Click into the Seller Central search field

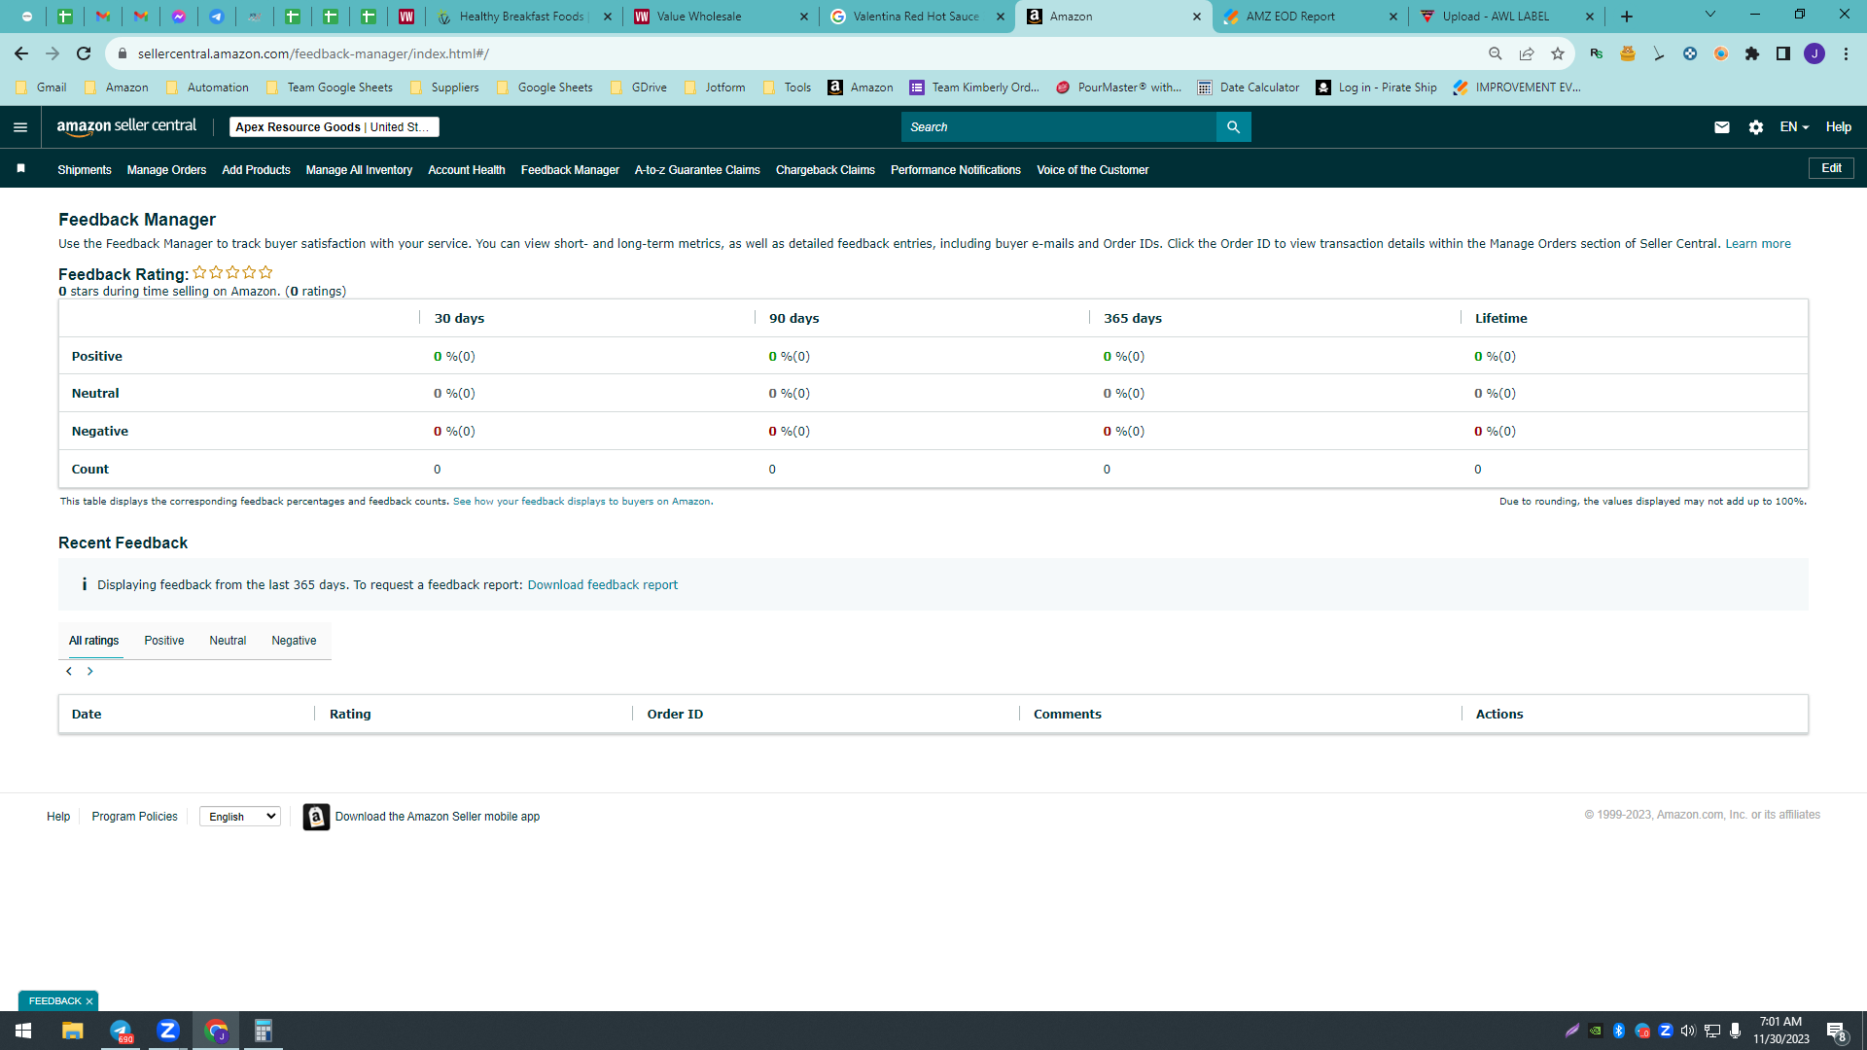point(1059,127)
